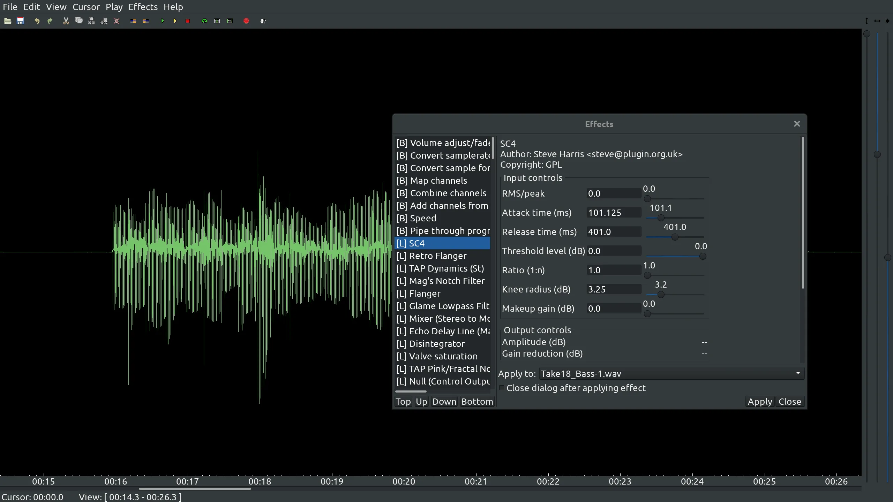Click the waveform view horizontal scrollbar
This screenshot has width=893, height=502.
[195, 489]
